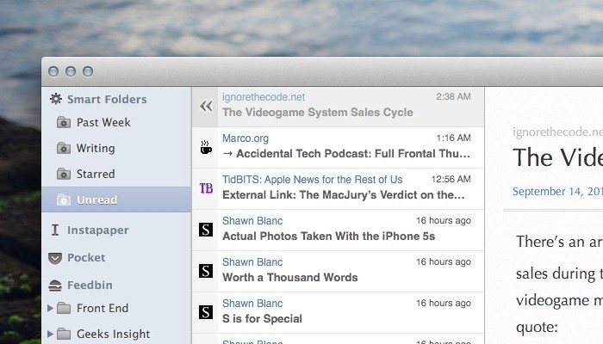Click the Starred folder icon
Screen dimensions: 603x344
63,174
